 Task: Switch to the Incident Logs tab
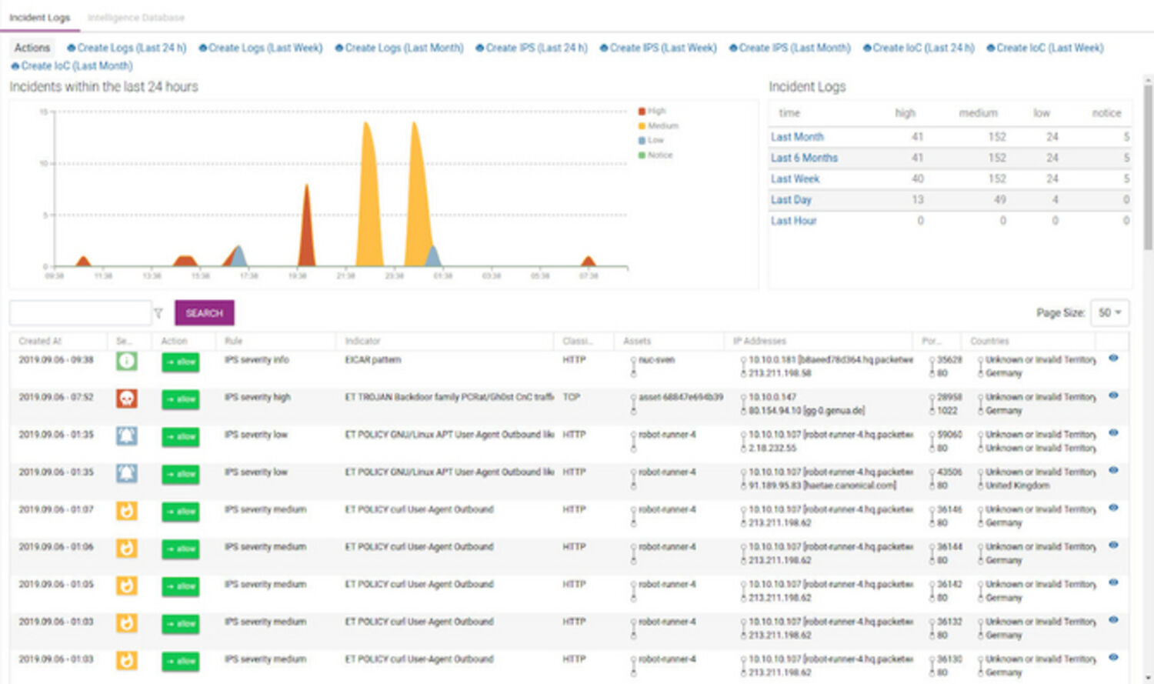pyautogui.click(x=39, y=17)
